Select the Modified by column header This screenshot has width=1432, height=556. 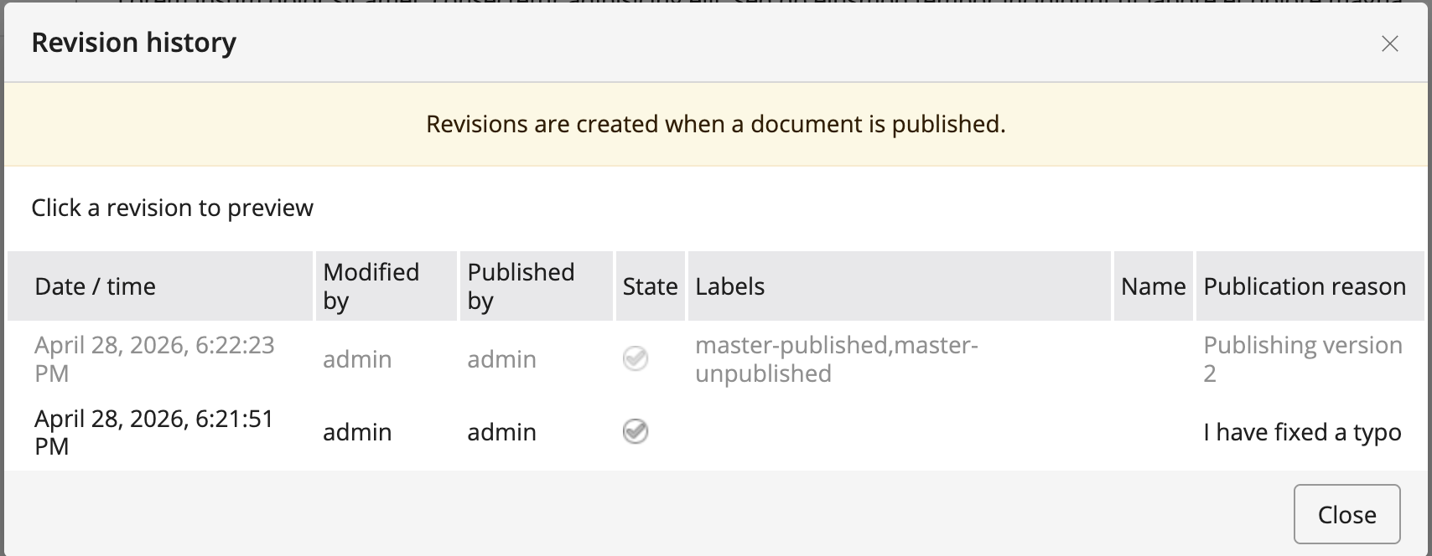tap(387, 286)
